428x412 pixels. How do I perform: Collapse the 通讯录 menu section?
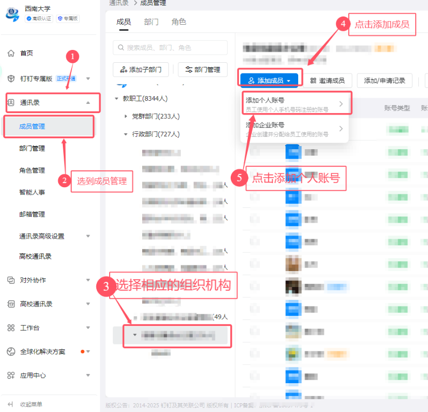[88, 103]
